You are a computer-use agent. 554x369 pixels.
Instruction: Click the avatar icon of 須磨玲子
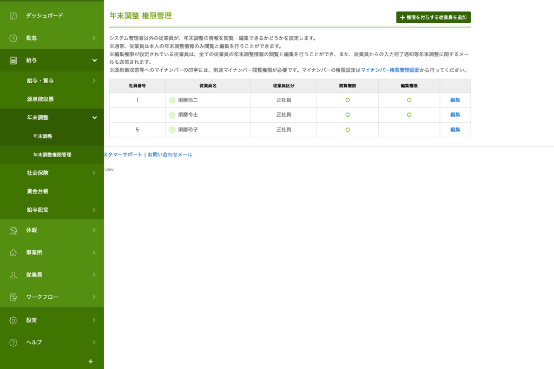point(172,130)
